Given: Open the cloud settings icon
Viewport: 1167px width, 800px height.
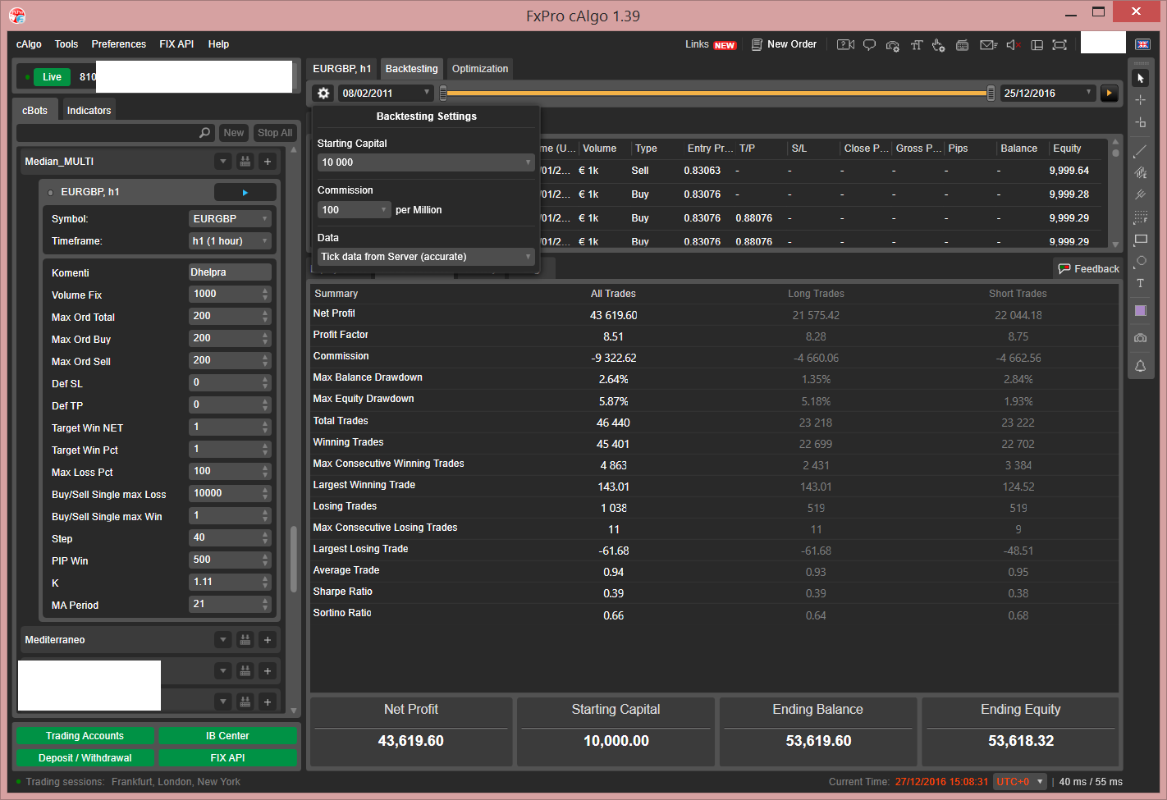Looking at the screenshot, I should click(x=893, y=45).
